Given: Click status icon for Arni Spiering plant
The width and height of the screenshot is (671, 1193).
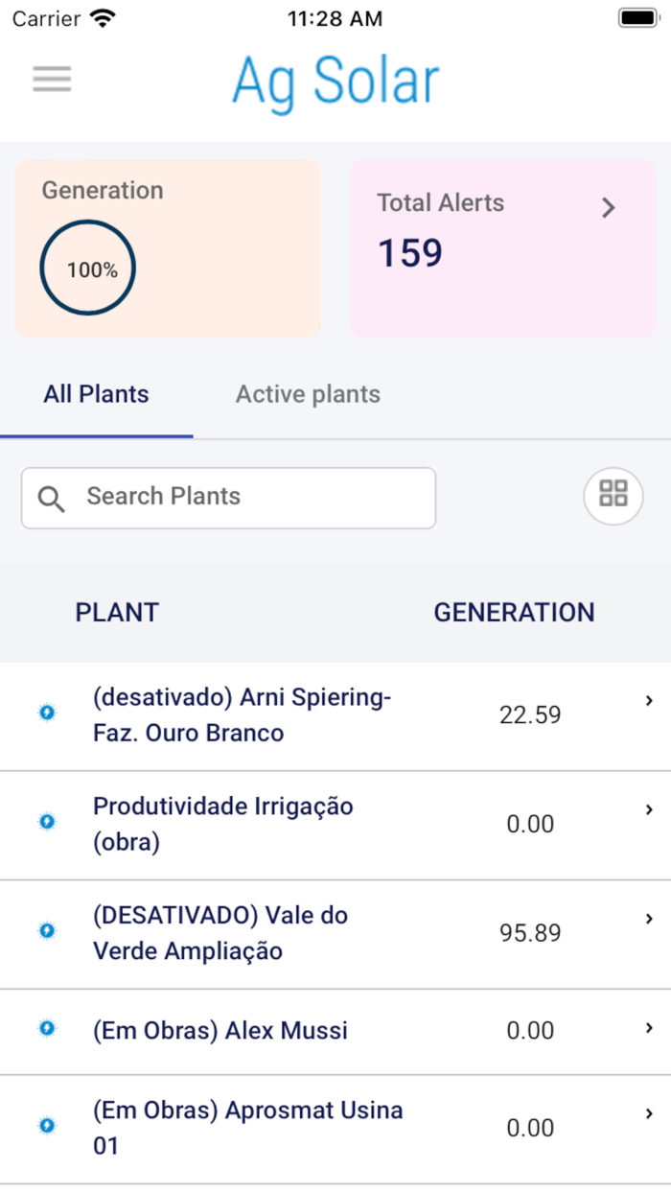Looking at the screenshot, I should 47,713.
